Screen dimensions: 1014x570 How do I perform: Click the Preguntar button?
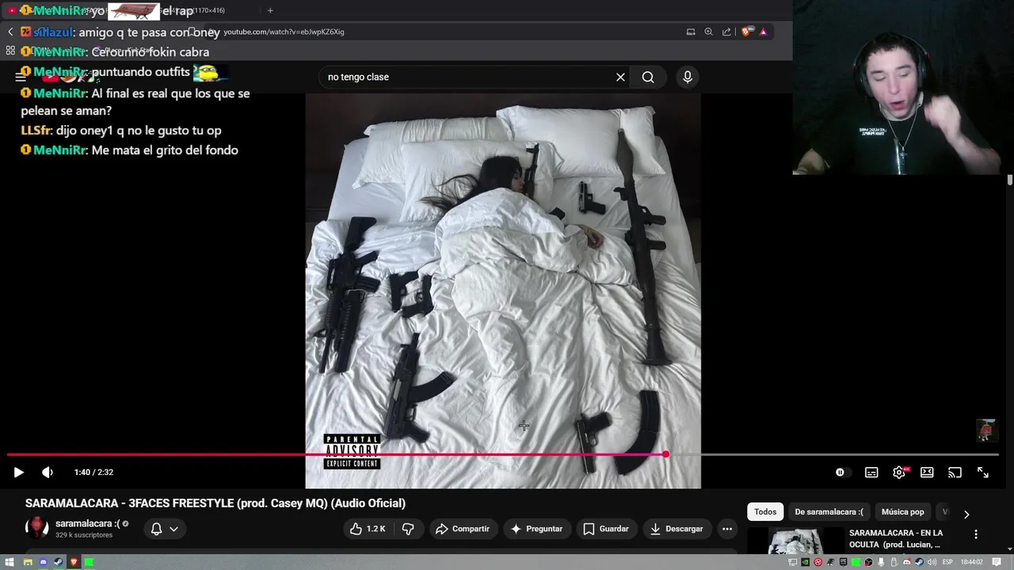(536, 529)
